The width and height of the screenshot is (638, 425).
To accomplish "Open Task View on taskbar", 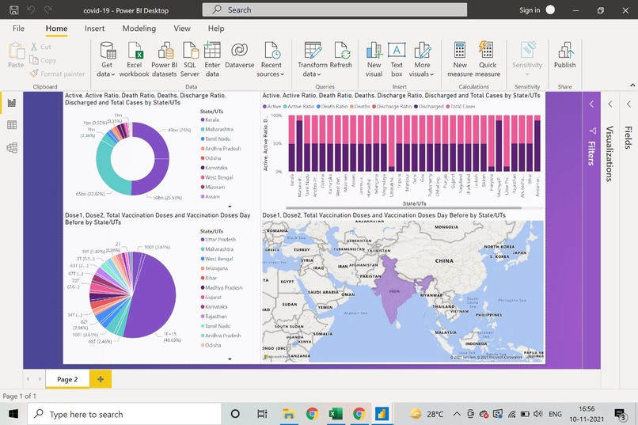I will [262, 414].
